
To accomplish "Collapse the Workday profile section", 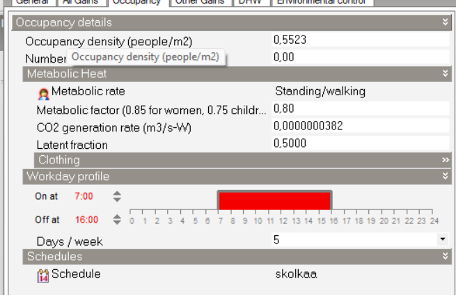I will coord(445,175).
